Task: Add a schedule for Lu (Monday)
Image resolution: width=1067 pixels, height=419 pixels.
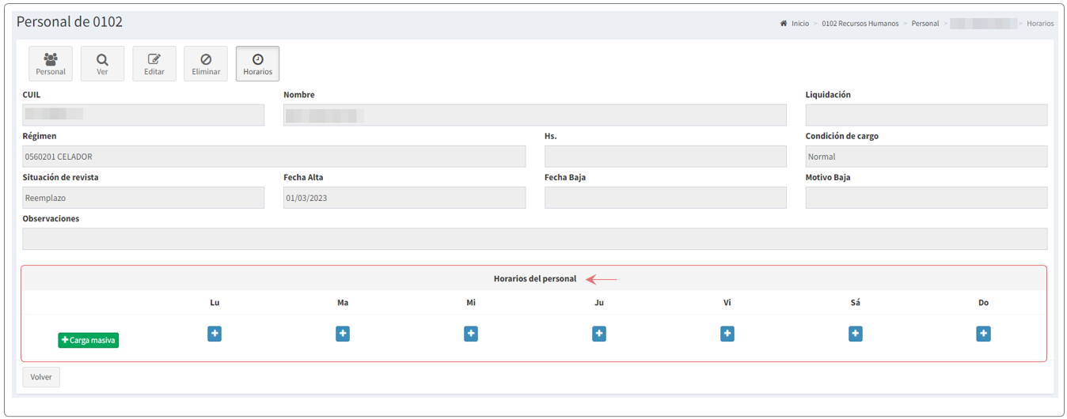Action: point(215,334)
